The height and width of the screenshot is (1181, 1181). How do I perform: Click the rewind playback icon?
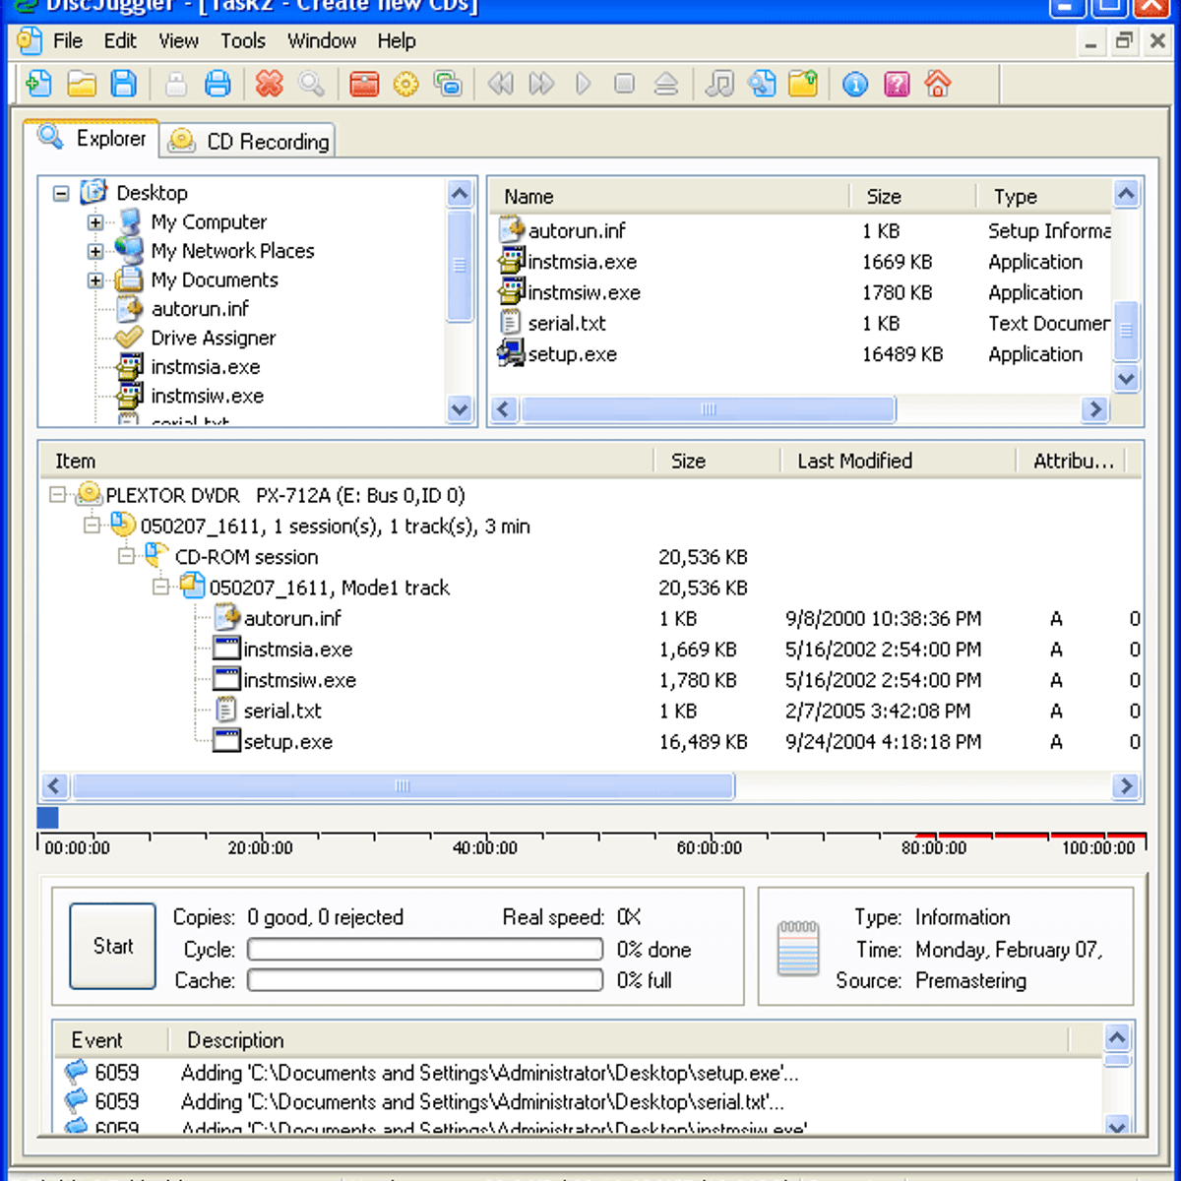[x=500, y=85]
